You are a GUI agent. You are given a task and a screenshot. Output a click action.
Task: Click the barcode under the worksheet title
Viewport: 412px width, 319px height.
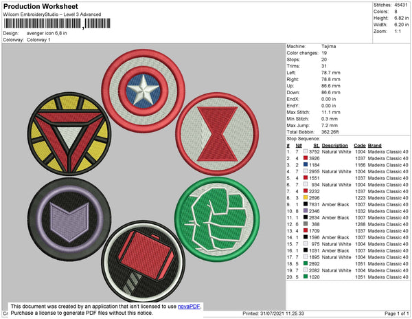coord(57,23)
